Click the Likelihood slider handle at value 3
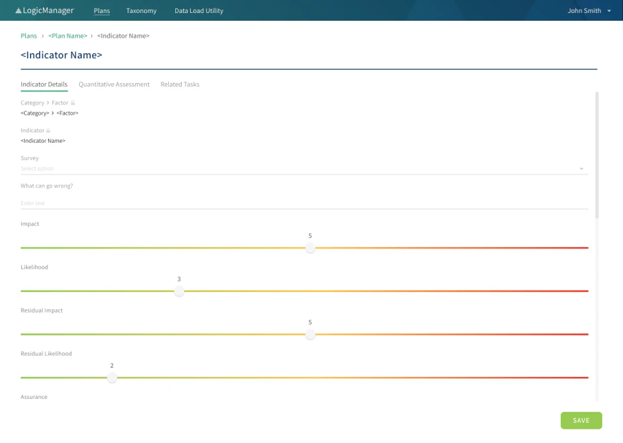Image resolution: width=623 pixels, height=443 pixels. click(x=179, y=291)
